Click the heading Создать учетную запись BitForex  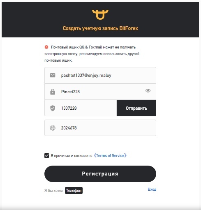tap(100, 28)
